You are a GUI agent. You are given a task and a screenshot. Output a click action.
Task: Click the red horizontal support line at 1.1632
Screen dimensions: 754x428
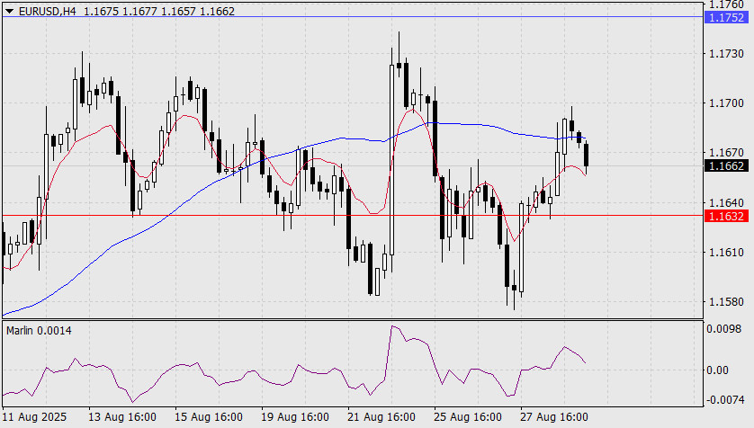pos(353,216)
